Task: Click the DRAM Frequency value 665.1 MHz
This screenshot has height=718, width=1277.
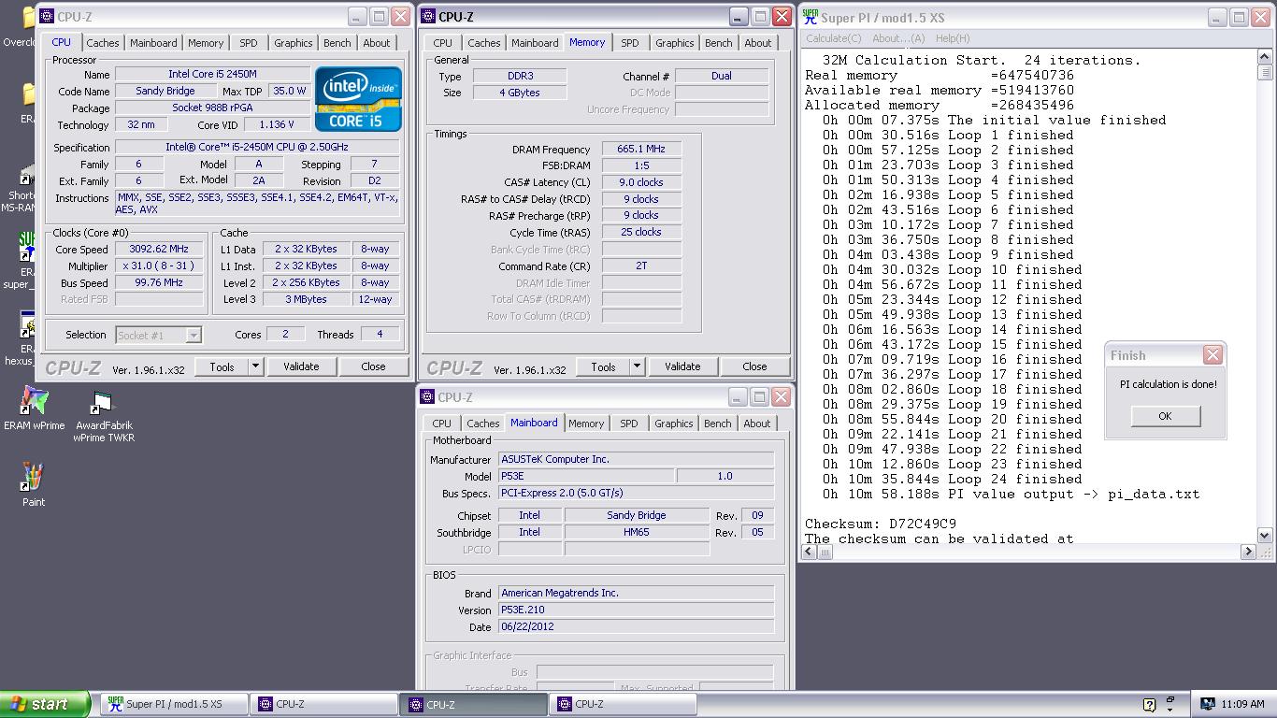Action: click(x=641, y=150)
